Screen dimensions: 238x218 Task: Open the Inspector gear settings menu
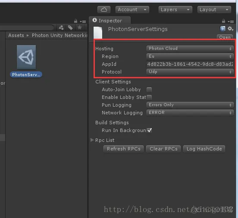[230, 29]
